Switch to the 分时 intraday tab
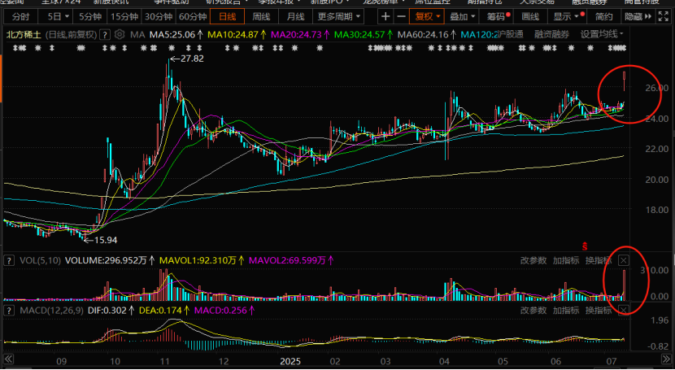The height and width of the screenshot is (370, 675). coord(21,17)
